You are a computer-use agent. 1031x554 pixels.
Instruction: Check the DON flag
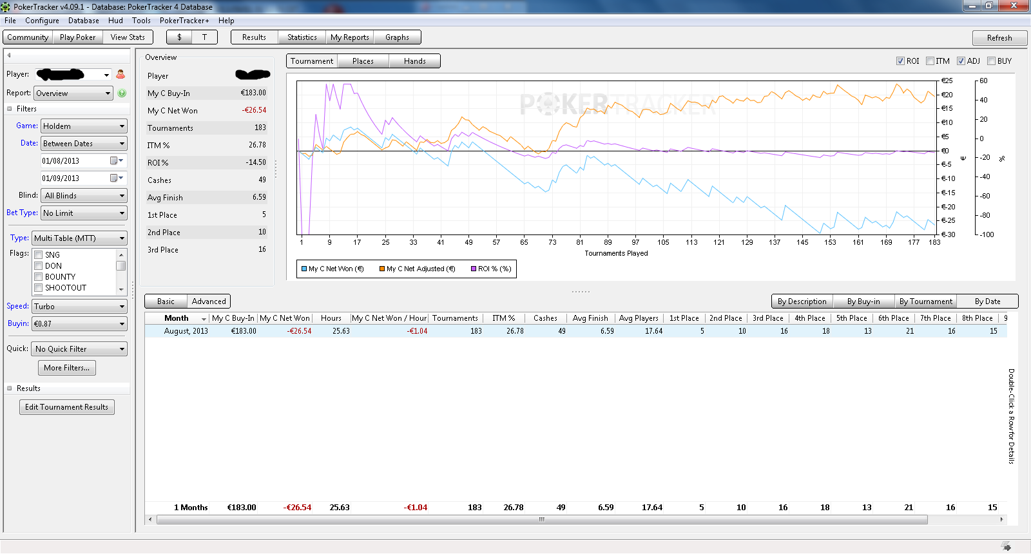point(39,266)
